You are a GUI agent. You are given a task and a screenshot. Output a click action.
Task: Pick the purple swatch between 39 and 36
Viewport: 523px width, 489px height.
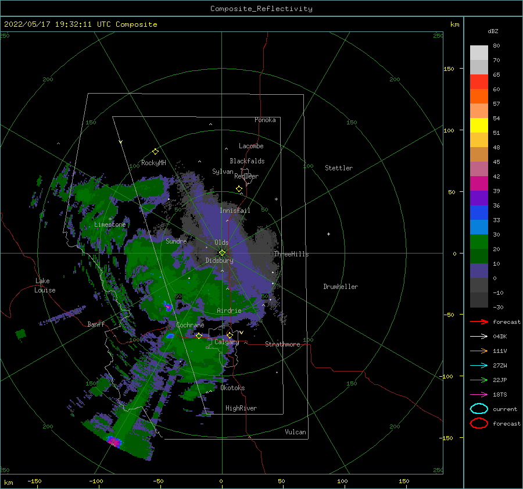479,198
